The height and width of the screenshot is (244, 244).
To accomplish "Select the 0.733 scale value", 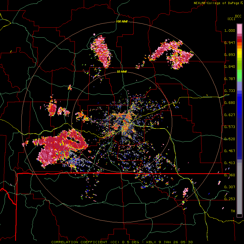I will 230,91.
